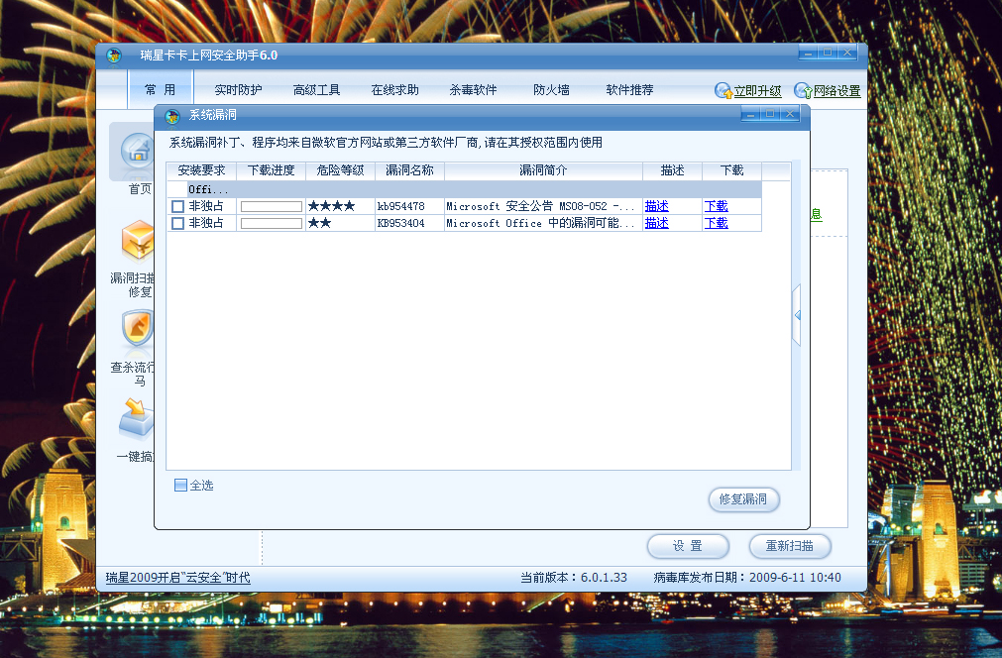
Task: Click the 漏洞简介 column header
Action: tap(543, 170)
